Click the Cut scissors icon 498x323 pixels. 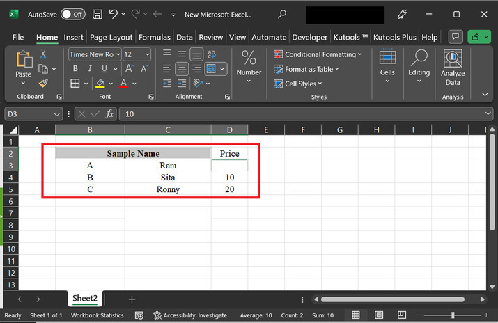pyautogui.click(x=43, y=54)
